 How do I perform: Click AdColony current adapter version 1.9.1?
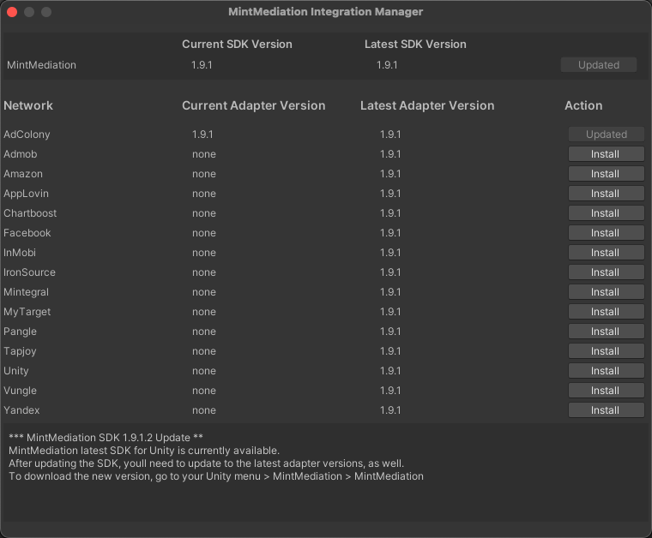(x=202, y=134)
